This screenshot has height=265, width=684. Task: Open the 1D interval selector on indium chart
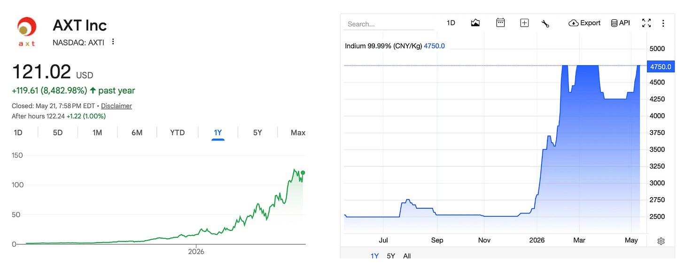(x=451, y=22)
